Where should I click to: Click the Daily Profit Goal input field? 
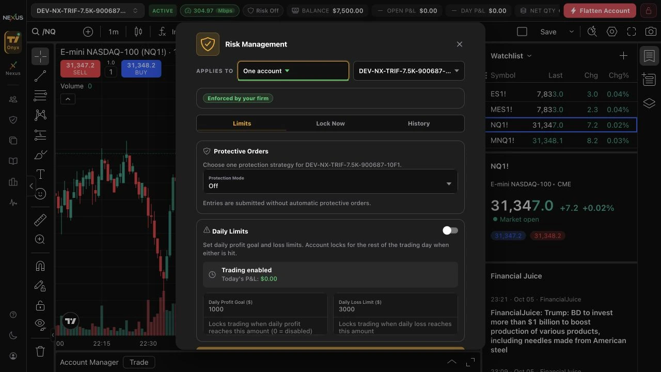265,306
